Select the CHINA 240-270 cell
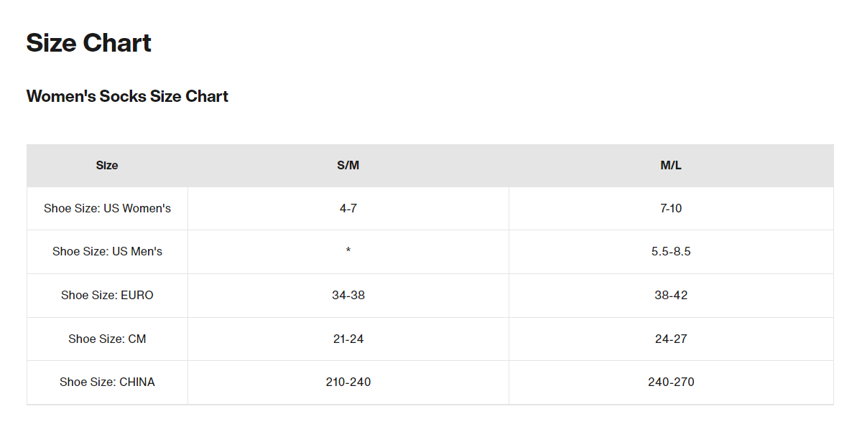862x447 pixels. pos(671,382)
